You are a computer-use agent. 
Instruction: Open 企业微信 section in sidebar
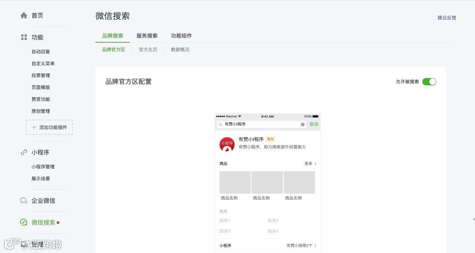click(x=43, y=200)
